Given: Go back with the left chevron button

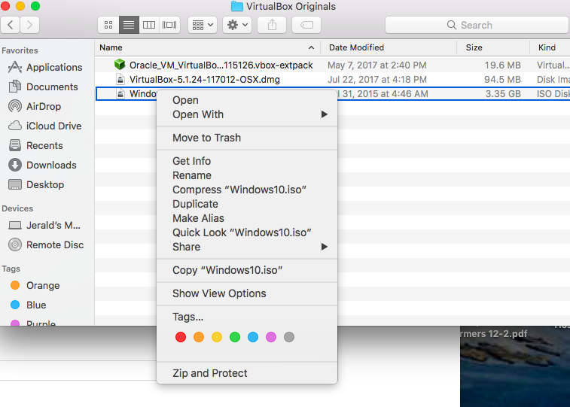Looking at the screenshot, I should (11, 25).
